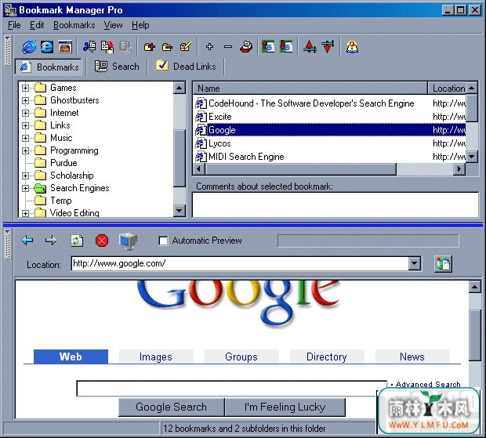Select the MIDI Search Engine bookmark

point(330,157)
